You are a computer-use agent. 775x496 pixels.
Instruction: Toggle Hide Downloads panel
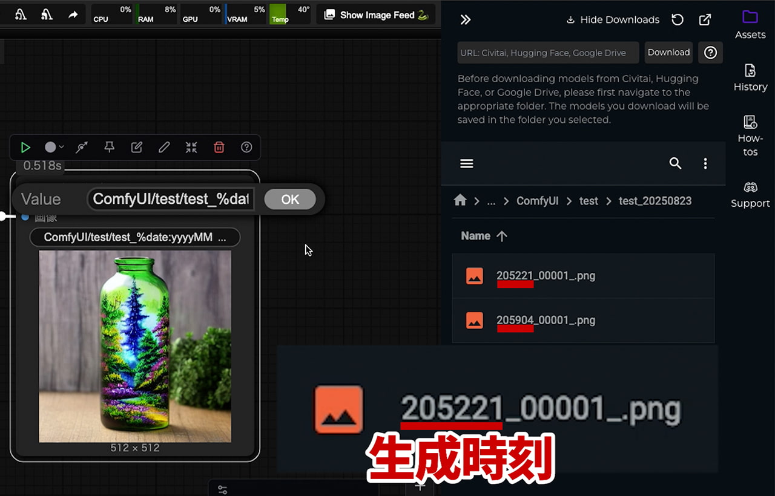(613, 20)
